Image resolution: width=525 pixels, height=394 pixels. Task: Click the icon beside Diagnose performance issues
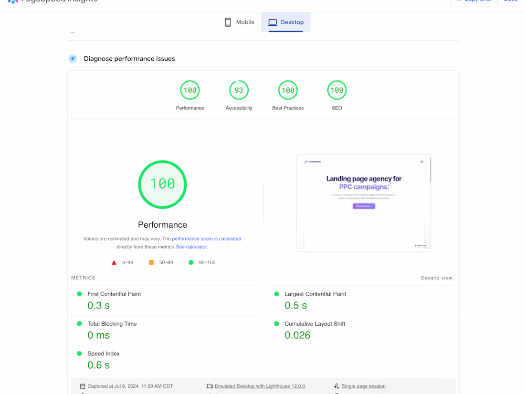point(73,58)
